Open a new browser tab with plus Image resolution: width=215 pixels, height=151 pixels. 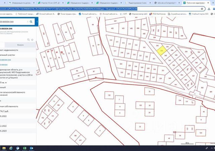pos(213,3)
